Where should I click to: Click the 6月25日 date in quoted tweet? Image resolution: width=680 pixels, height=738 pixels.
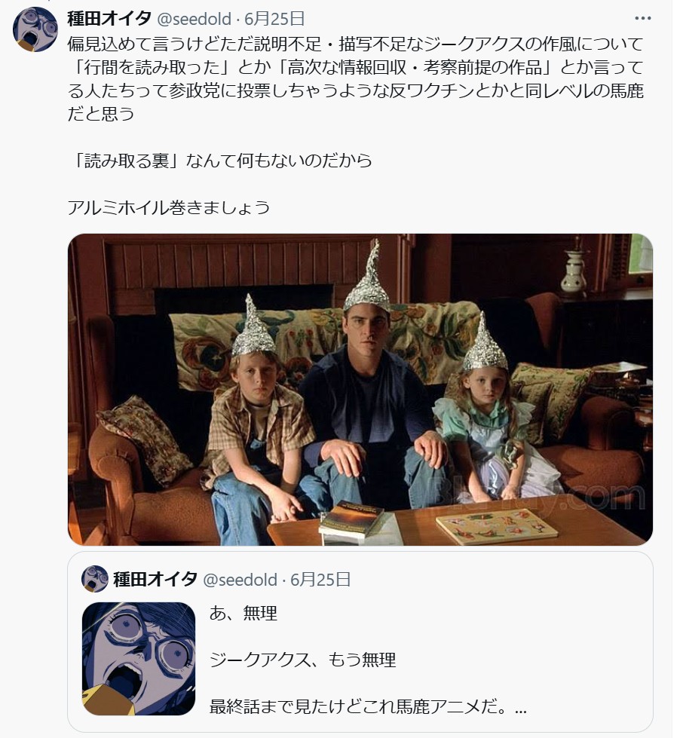[320, 580]
